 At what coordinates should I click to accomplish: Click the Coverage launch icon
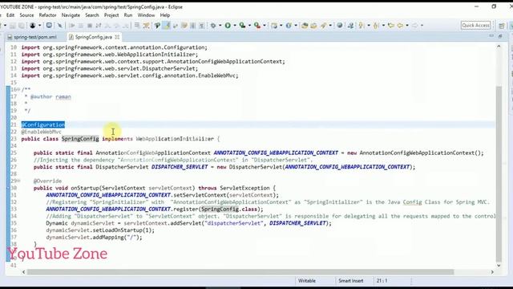(x=242, y=25)
